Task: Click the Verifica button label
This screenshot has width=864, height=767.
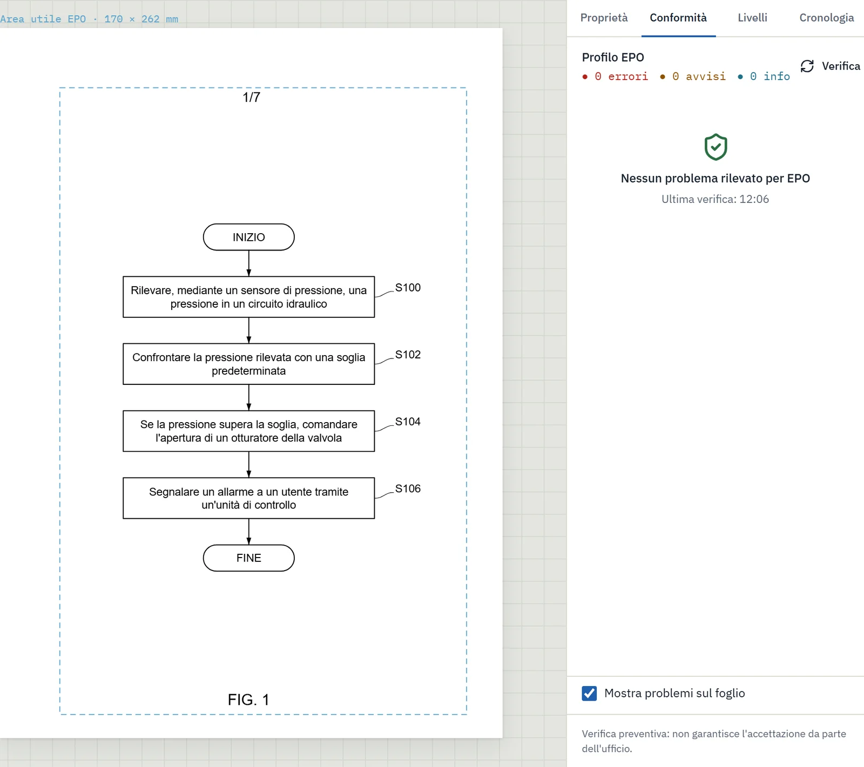Action: [841, 66]
